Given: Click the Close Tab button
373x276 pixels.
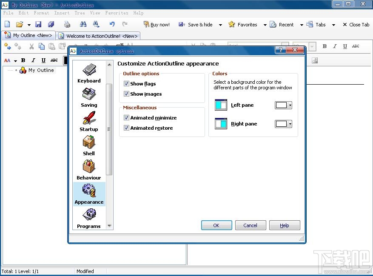Looking at the screenshot, I should [x=356, y=25].
